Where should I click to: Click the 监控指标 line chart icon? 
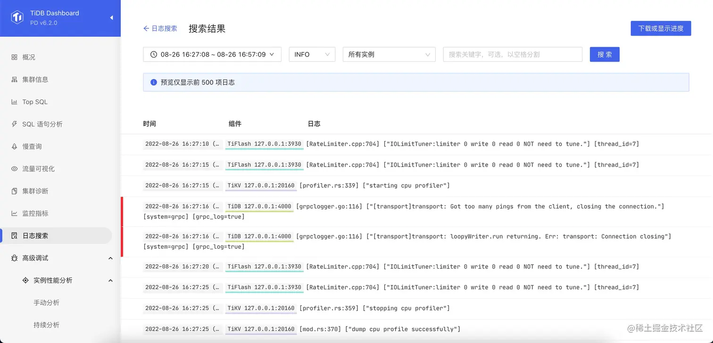point(14,213)
